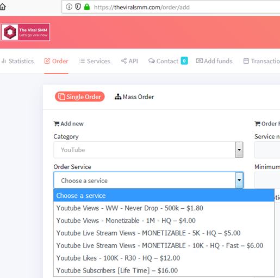Select Live Stream Views 5K HQ option
The width and height of the screenshot is (280, 278).
click(x=164, y=233)
